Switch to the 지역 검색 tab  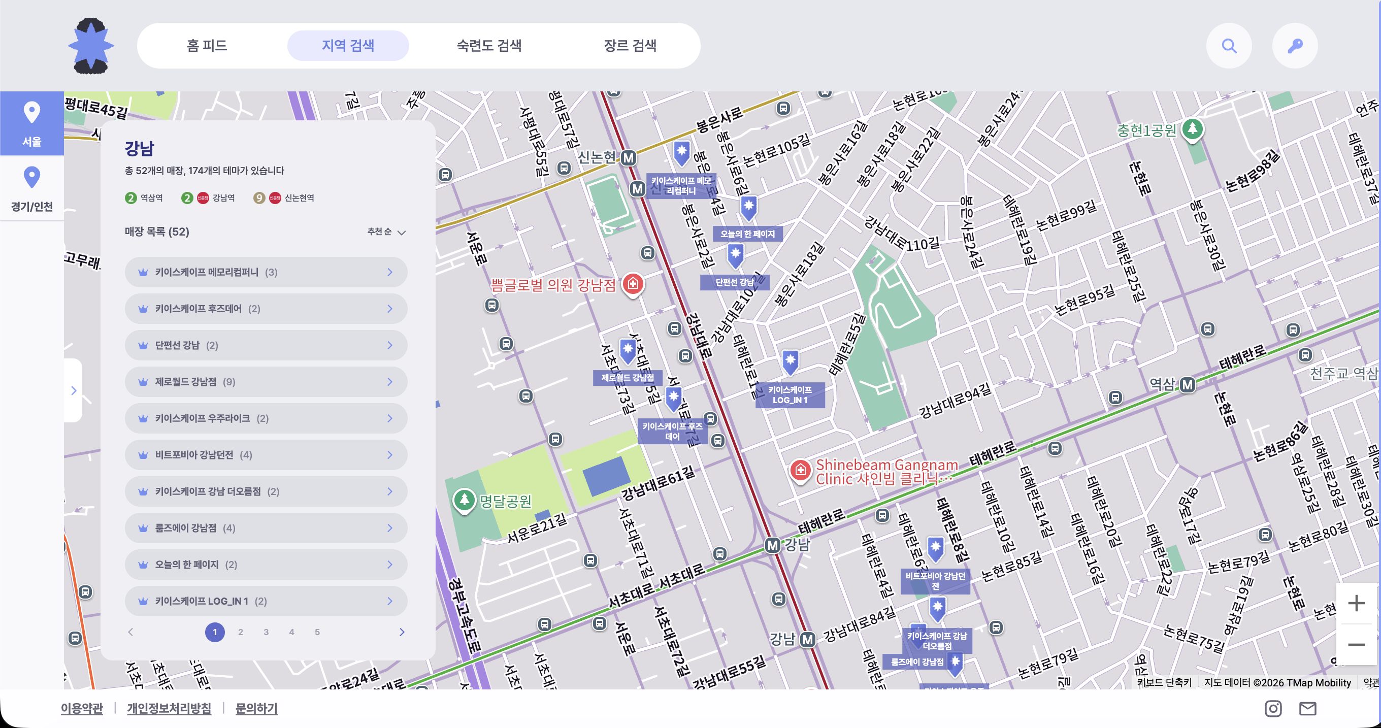pos(348,46)
